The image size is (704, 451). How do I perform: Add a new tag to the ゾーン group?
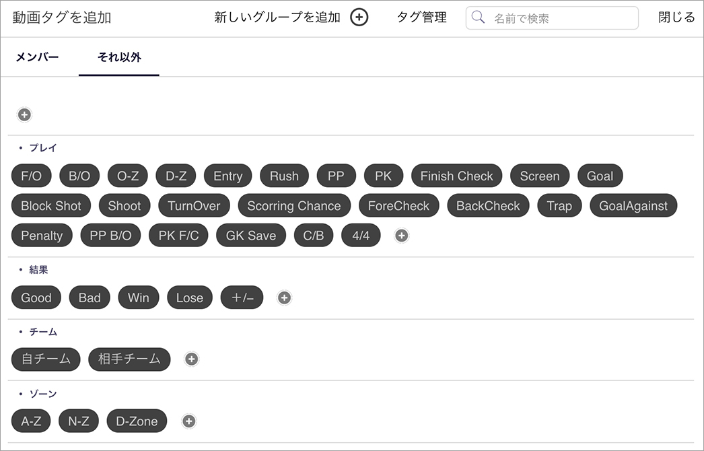pyautogui.click(x=189, y=421)
